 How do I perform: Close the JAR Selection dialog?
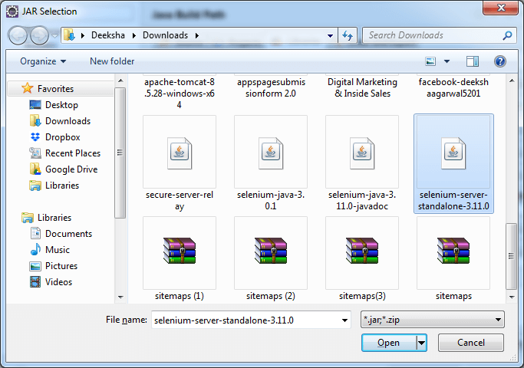[x=500, y=8]
